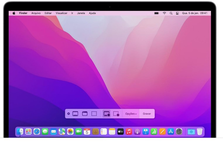Launch Safari from the Dock

[37, 132]
